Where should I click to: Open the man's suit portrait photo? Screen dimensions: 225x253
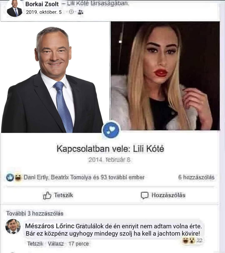click(55, 77)
